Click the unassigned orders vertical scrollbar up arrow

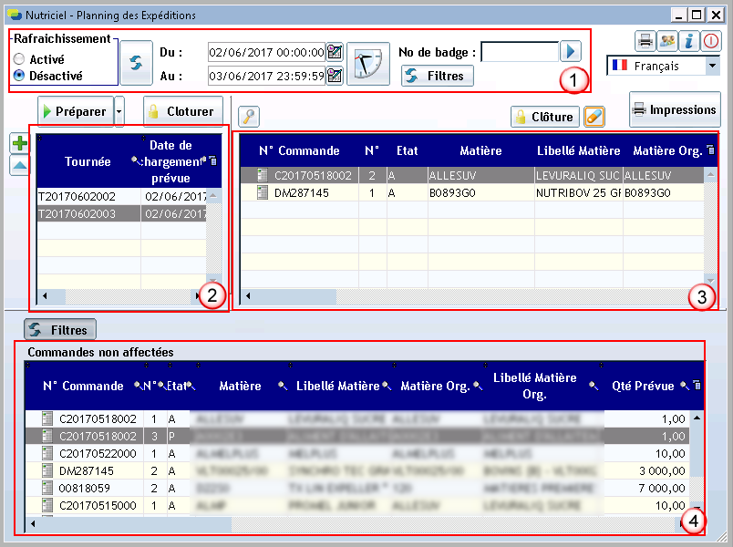tap(697, 418)
